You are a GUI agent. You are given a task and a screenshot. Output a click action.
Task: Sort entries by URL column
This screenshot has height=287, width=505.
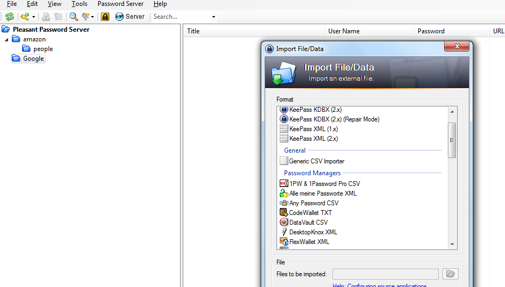coord(497,31)
